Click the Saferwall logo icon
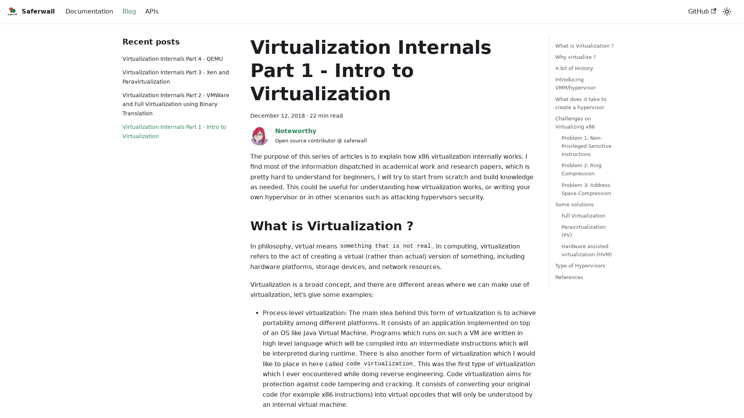 (x=12, y=11)
